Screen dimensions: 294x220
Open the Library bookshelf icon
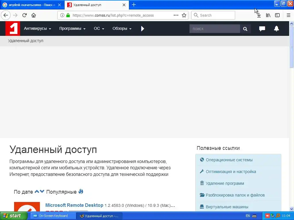[268, 15]
